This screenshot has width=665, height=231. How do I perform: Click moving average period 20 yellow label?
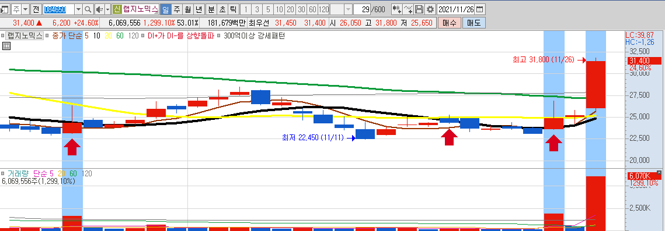(x=108, y=36)
